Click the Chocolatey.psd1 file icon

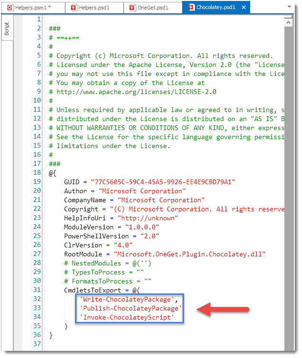tap(192, 7)
